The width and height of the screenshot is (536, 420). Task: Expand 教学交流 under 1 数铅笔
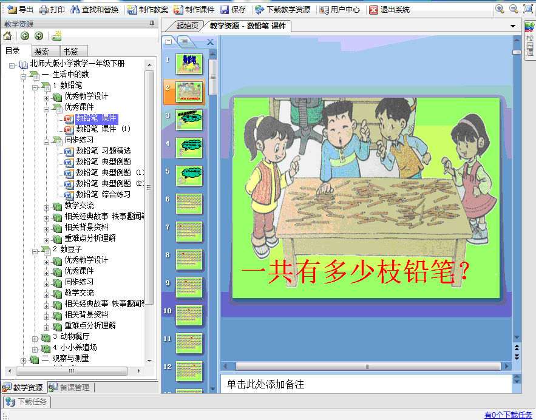(47, 206)
